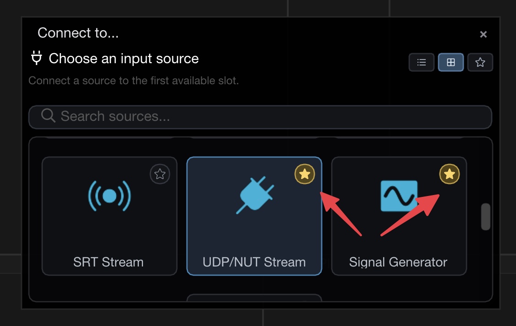Click the magnifier icon in search bar
516x326 pixels.
48,116
